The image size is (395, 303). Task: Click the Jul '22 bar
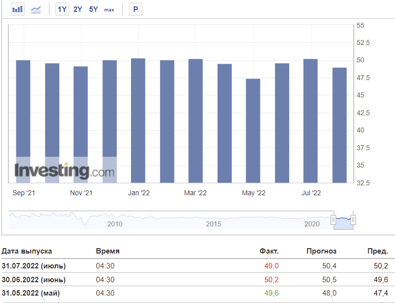pyautogui.click(x=310, y=121)
